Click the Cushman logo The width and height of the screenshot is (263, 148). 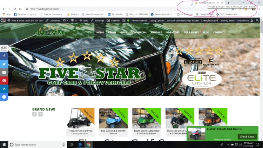pos(211,62)
